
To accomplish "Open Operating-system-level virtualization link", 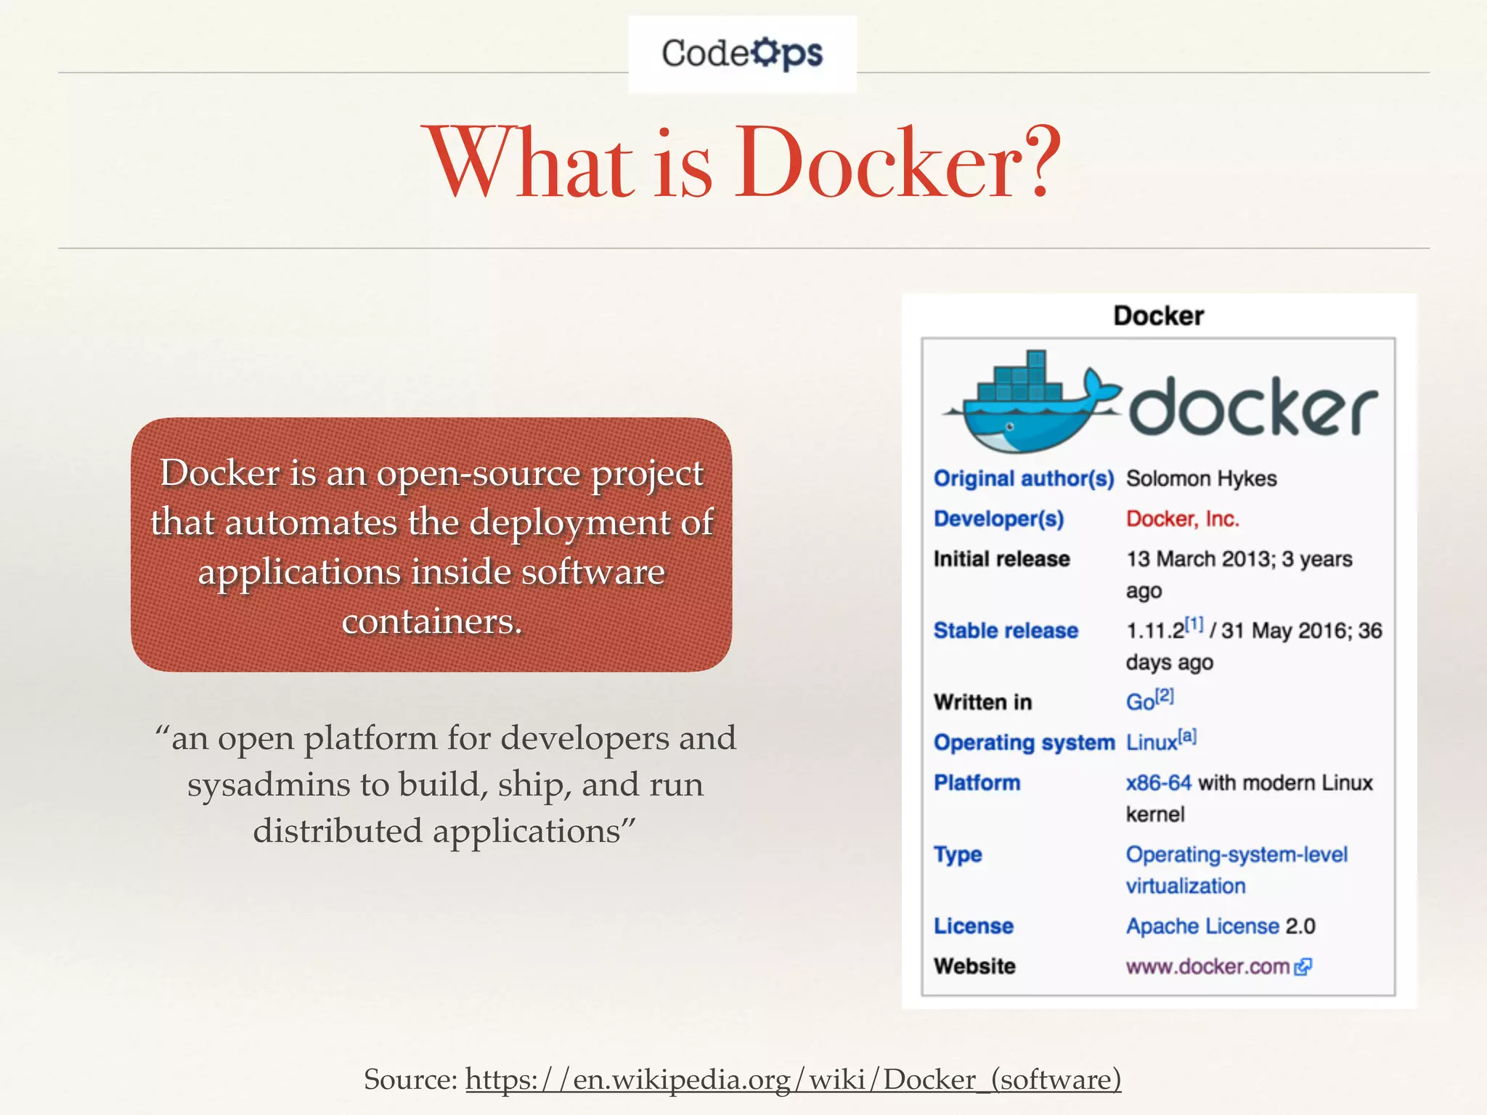I will pos(1236,854).
